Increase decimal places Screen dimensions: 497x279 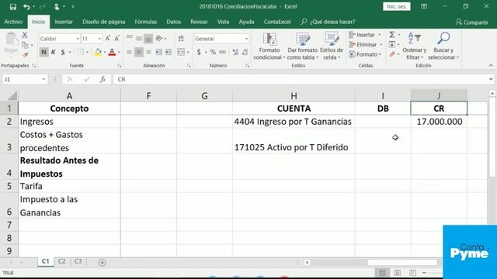235,52
